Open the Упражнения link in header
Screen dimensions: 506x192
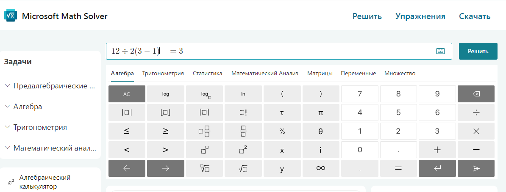click(420, 16)
